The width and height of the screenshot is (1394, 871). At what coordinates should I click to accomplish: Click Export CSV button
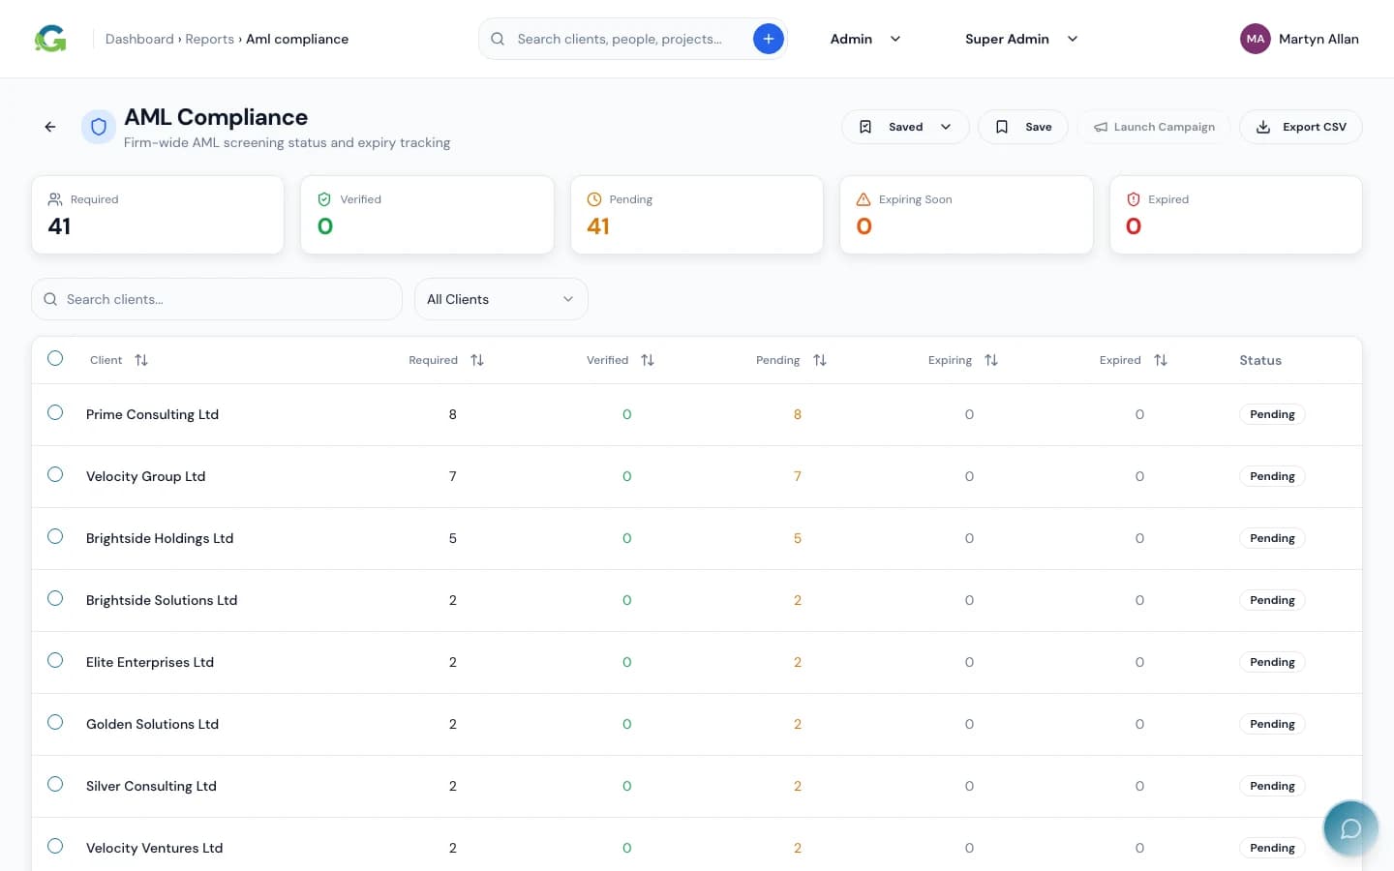point(1301,127)
